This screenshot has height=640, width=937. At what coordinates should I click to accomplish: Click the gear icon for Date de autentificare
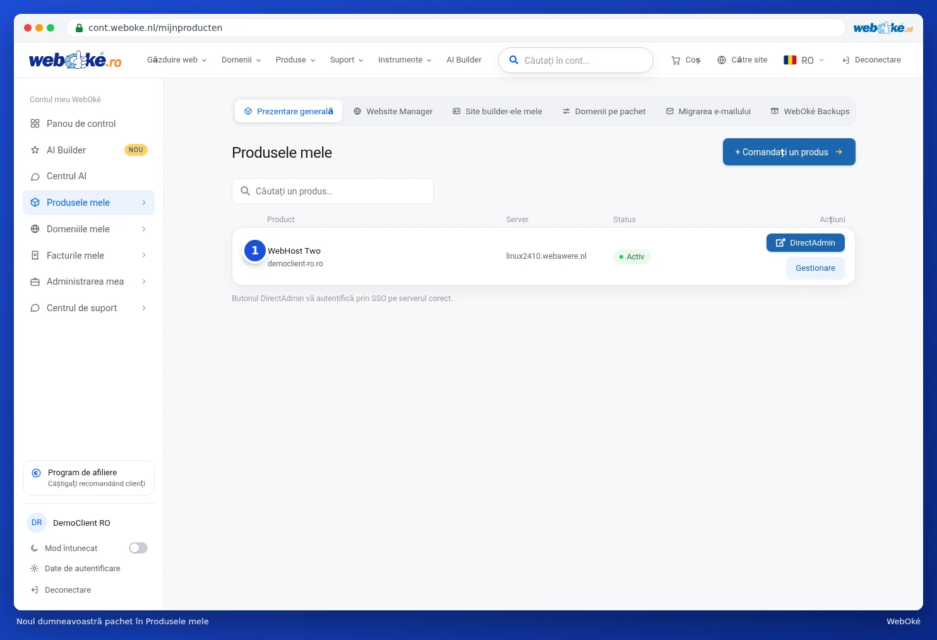[x=35, y=569]
